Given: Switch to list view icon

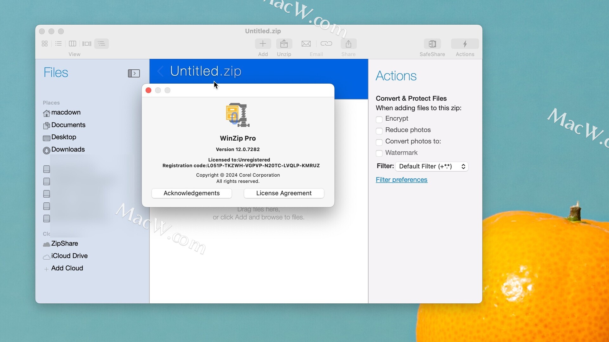Looking at the screenshot, I should tap(58, 44).
